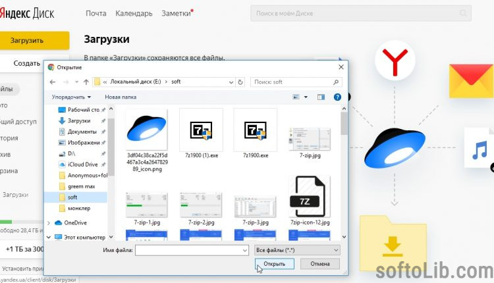Focus the Поиск: soft search field

click(x=291, y=82)
